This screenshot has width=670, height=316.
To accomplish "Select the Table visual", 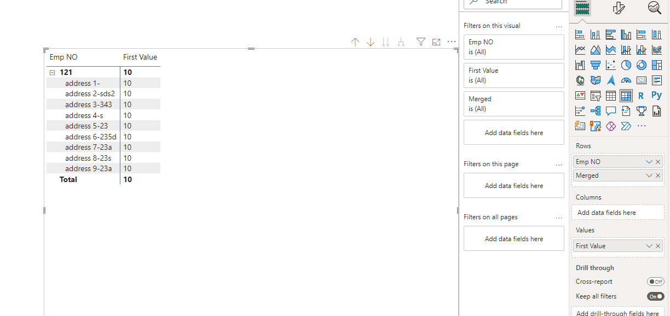I will point(611,96).
